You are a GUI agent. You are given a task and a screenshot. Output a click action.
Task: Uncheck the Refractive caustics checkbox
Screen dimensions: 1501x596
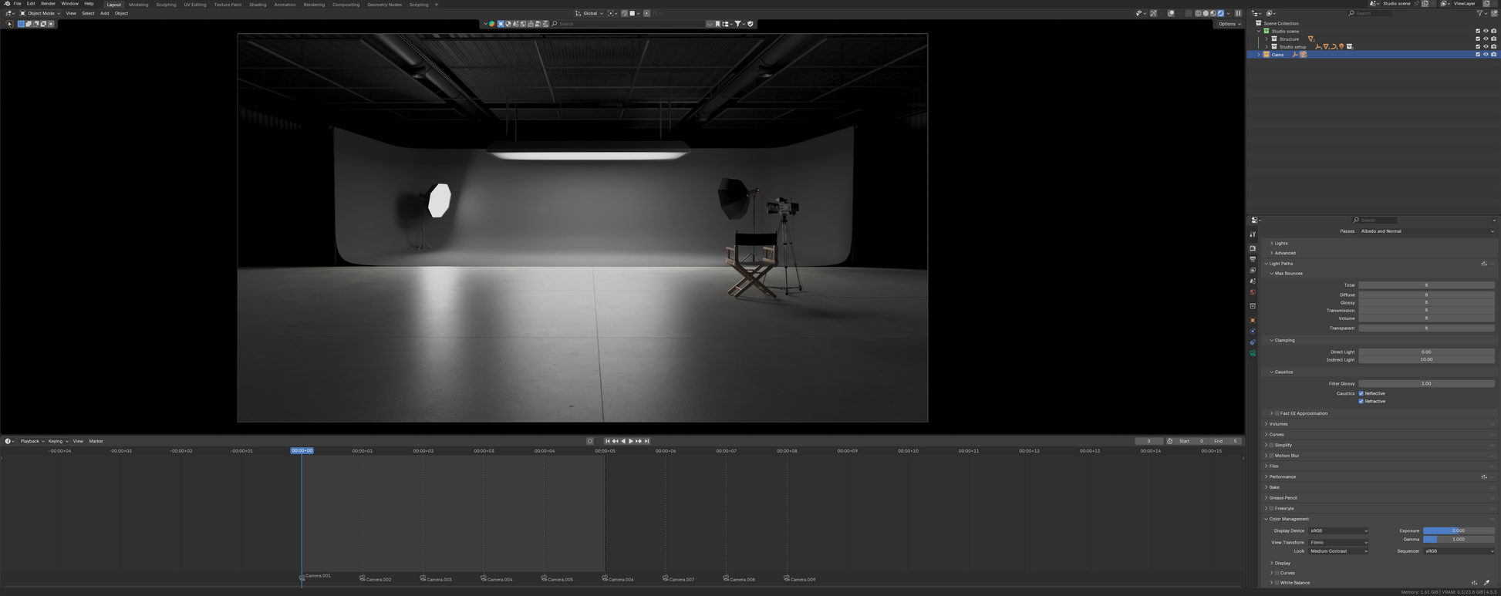point(1361,402)
